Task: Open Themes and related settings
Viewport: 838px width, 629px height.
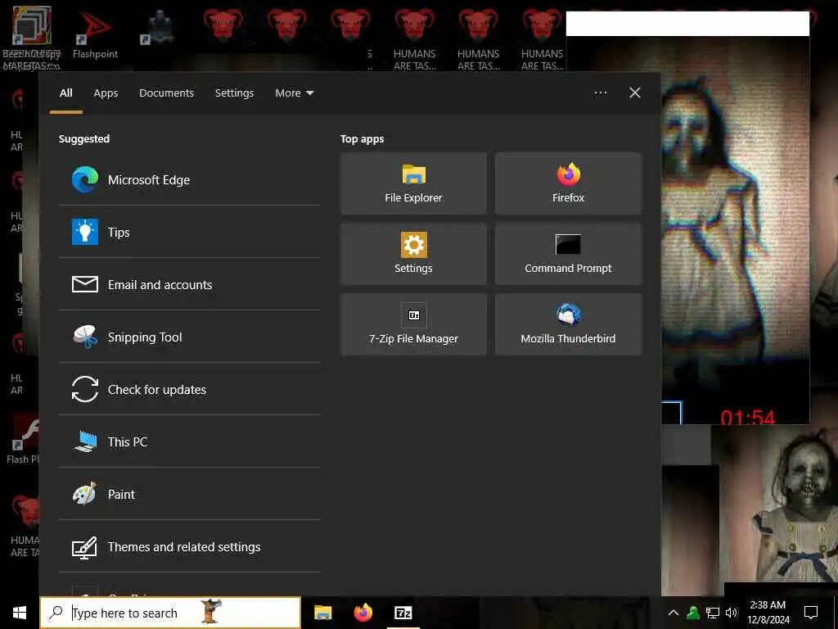Action: [x=190, y=546]
